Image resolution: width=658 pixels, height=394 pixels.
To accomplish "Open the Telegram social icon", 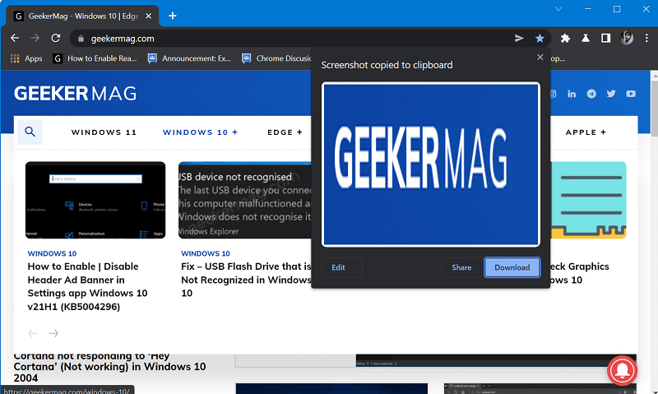I will click(591, 94).
